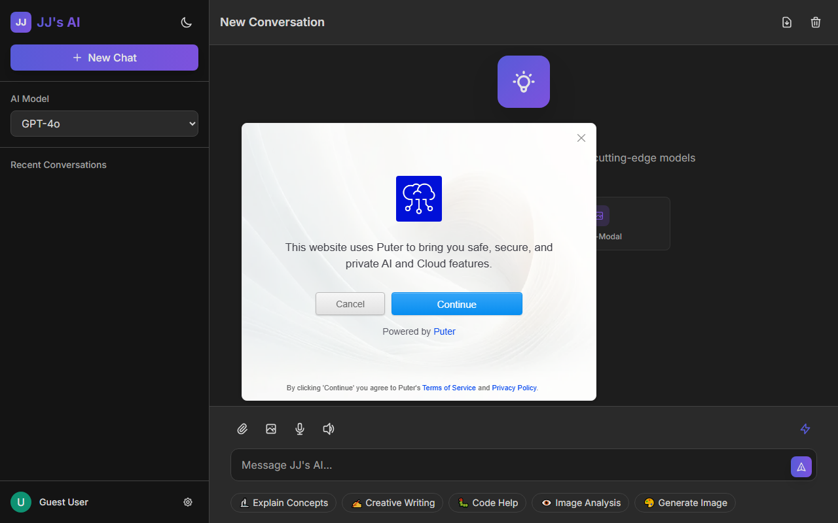Viewport: 838px width, 523px height.
Task: Click the send message icon
Action: coord(801,466)
